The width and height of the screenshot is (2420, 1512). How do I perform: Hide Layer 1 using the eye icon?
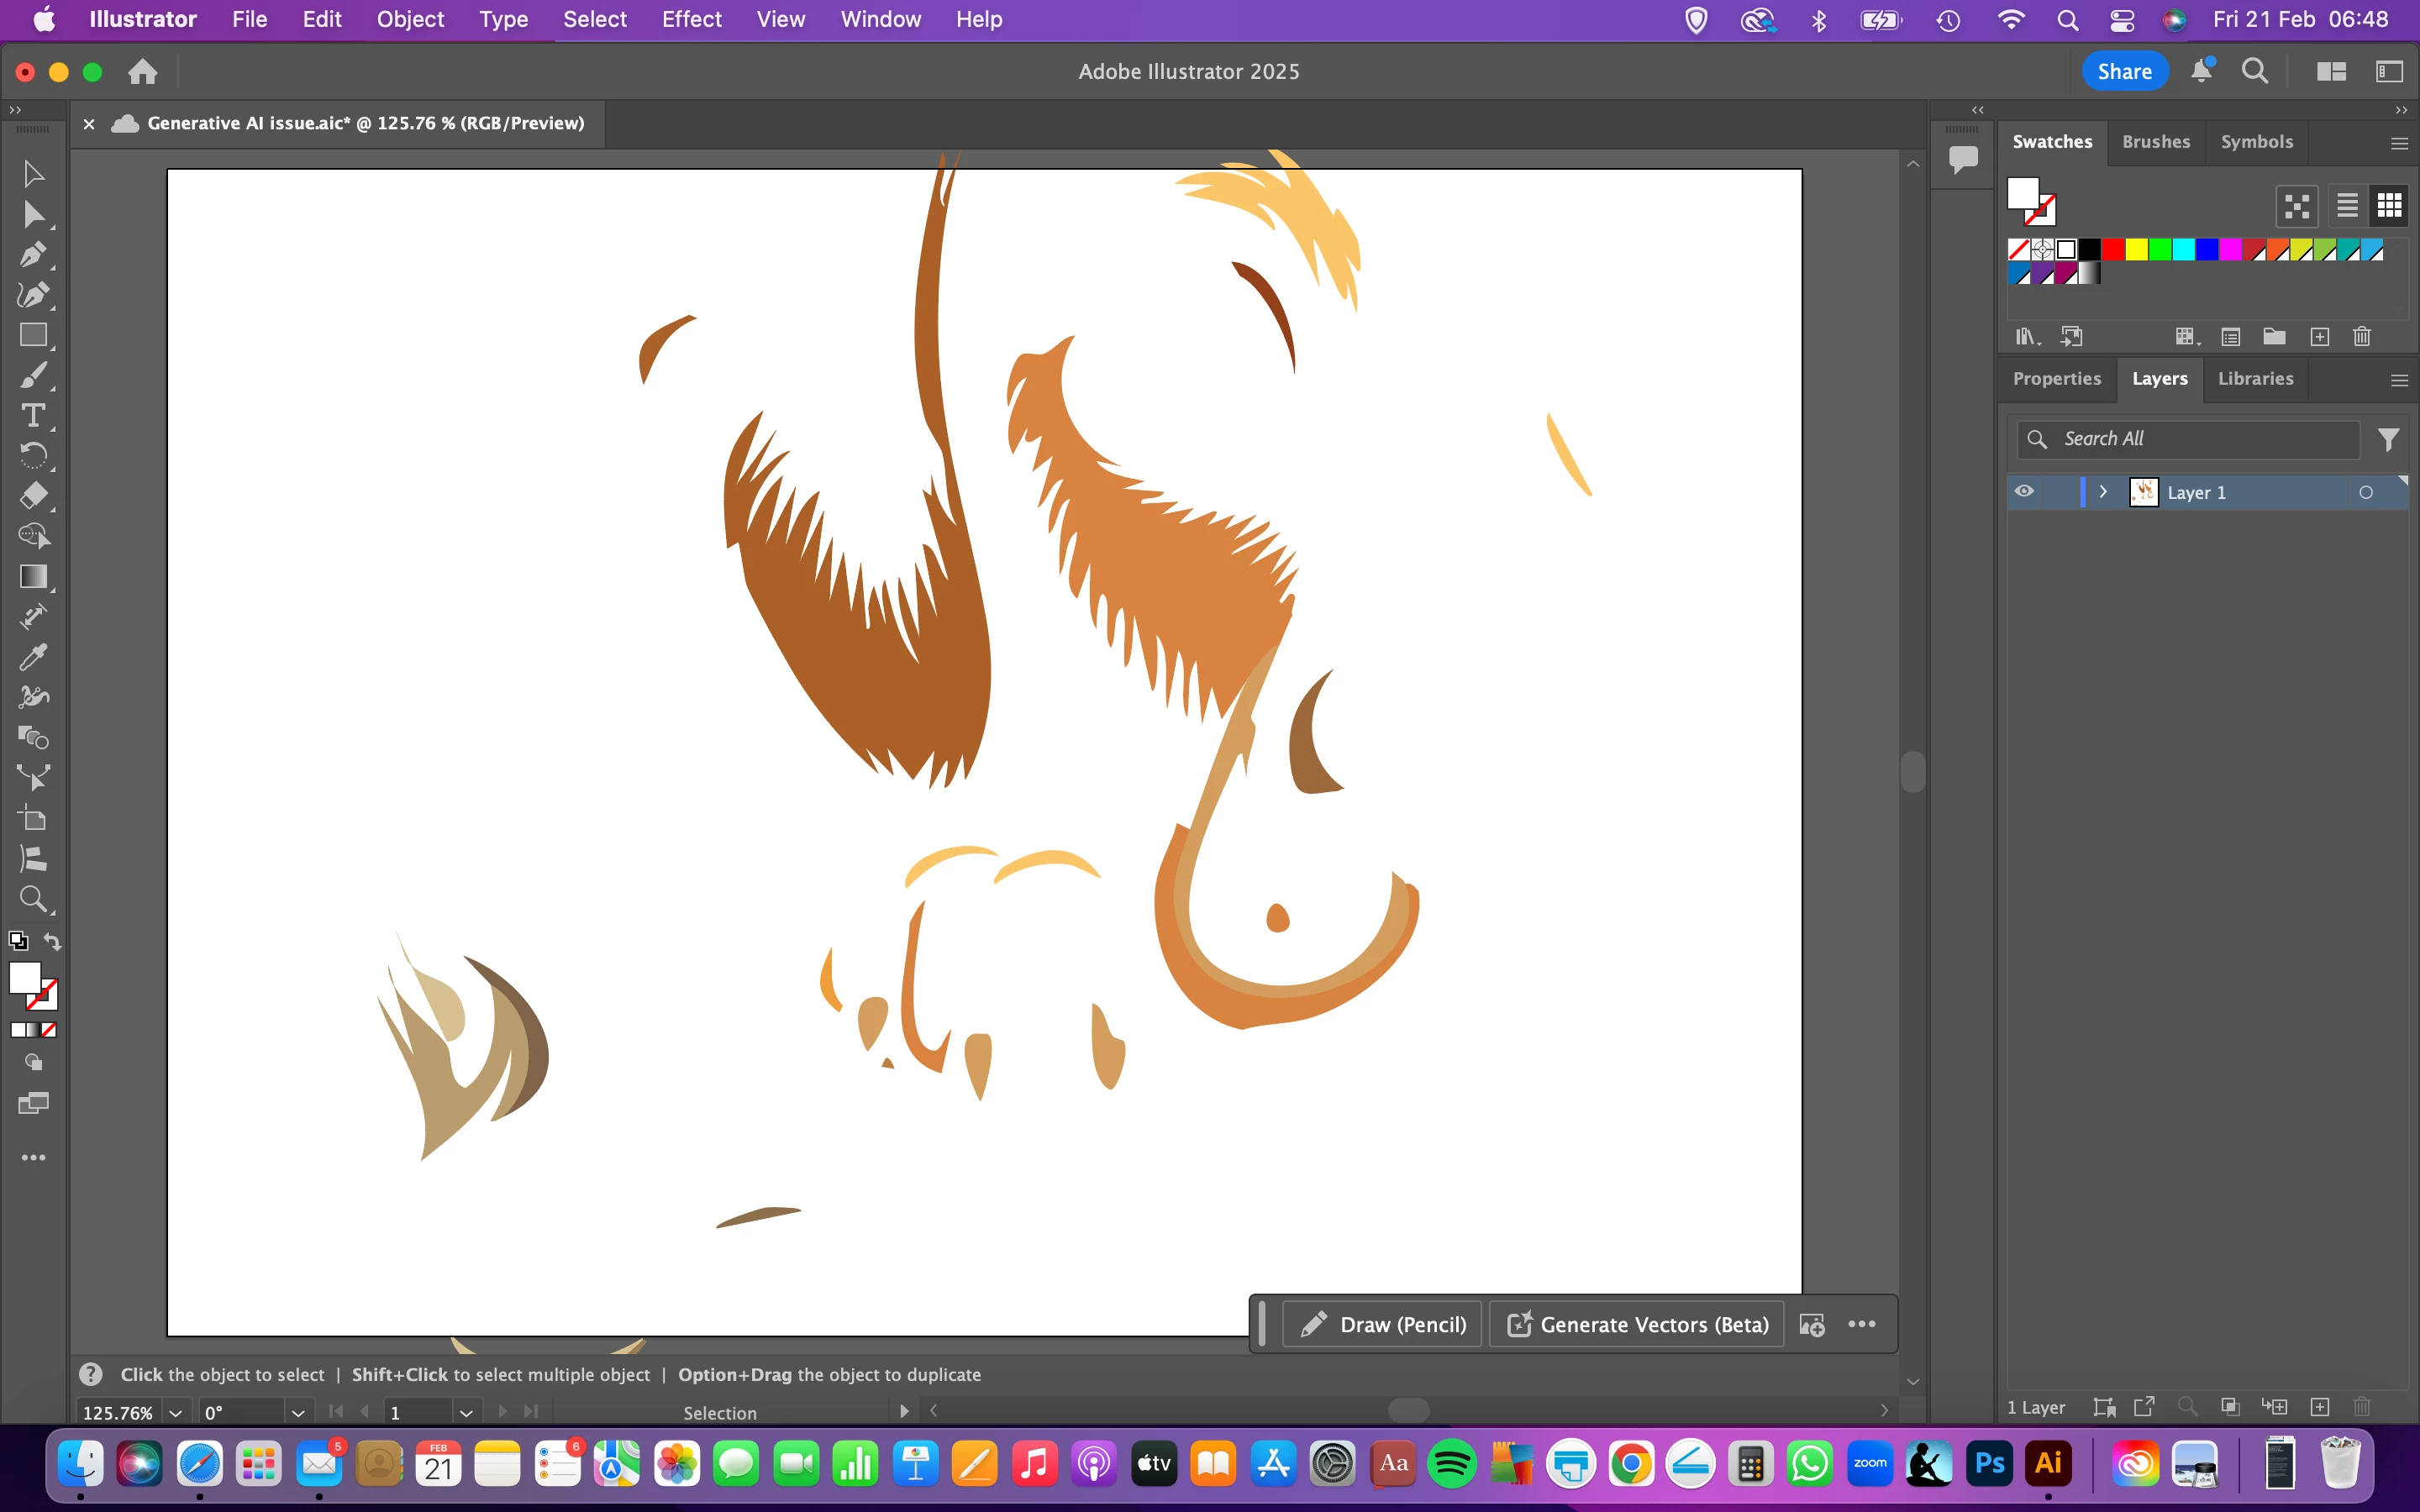pos(2024,492)
